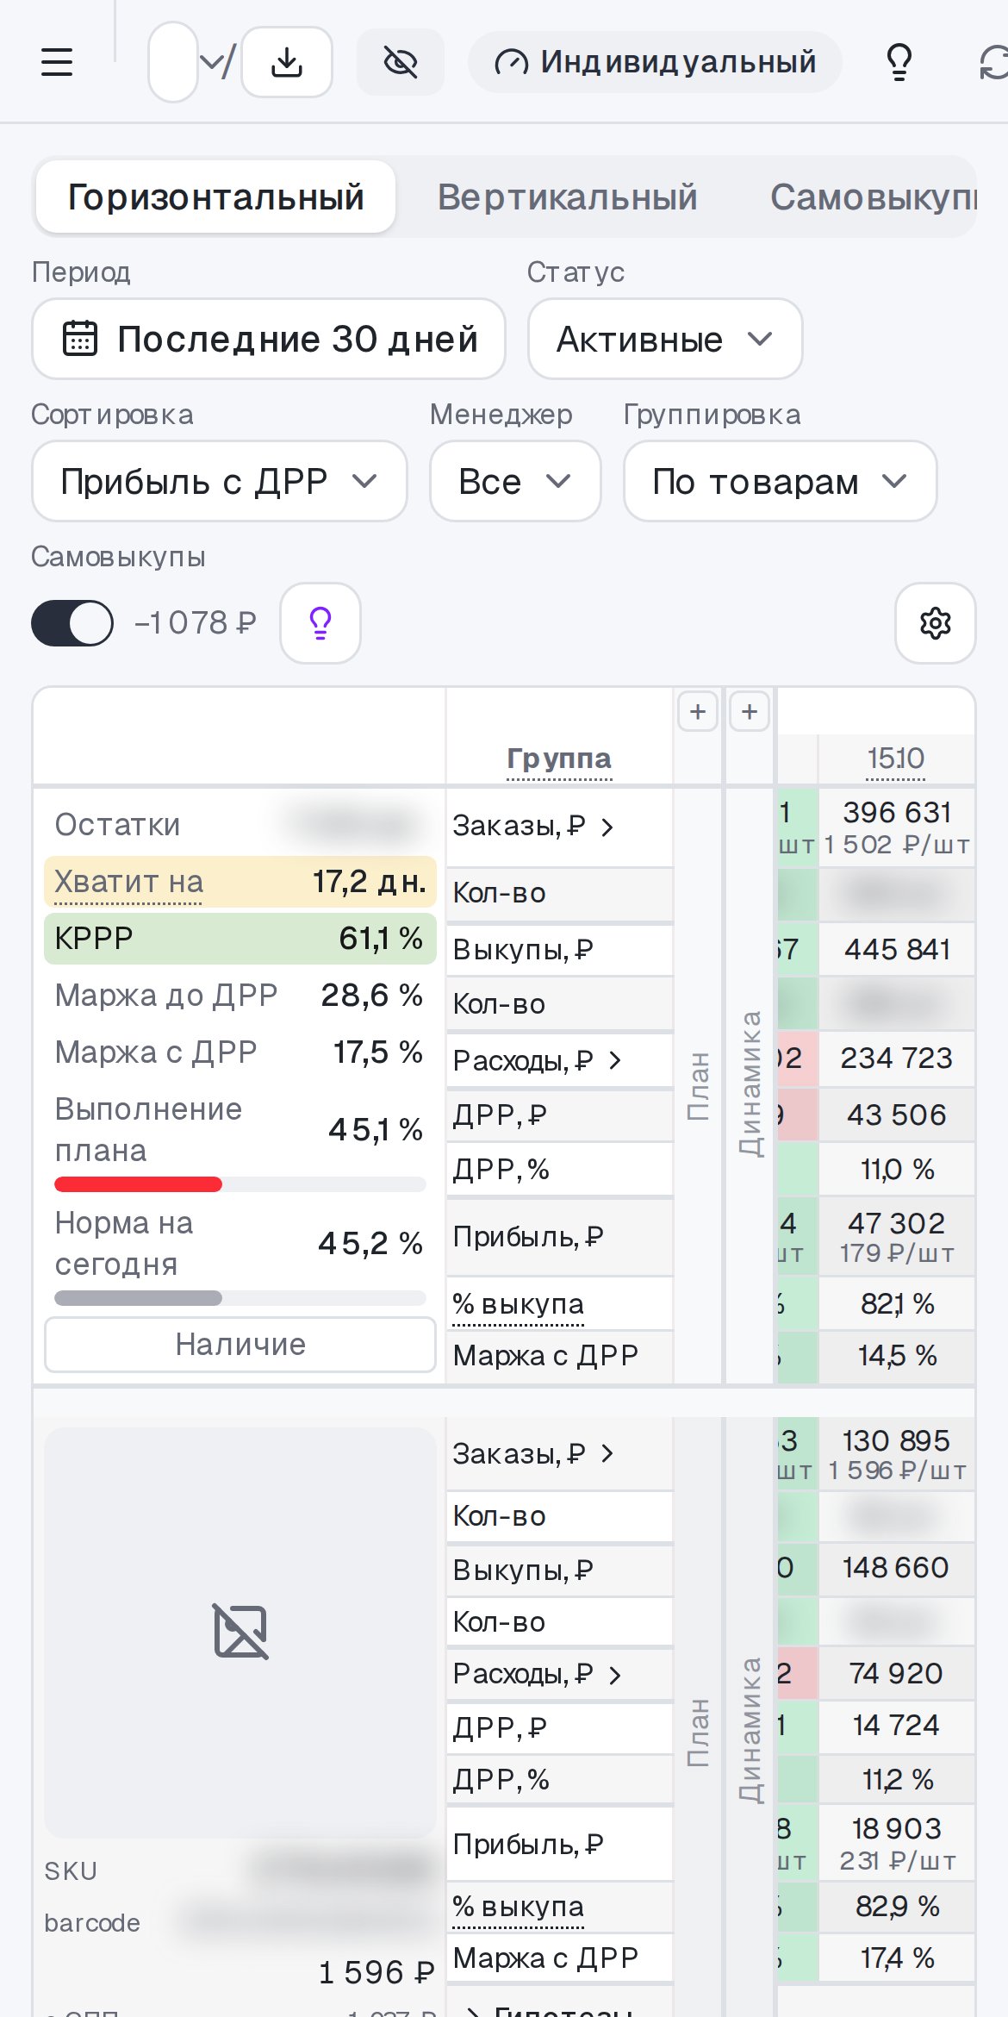Toggle the crossed-eye hide data button
Screen dimensions: 1008x2017
pos(401,62)
